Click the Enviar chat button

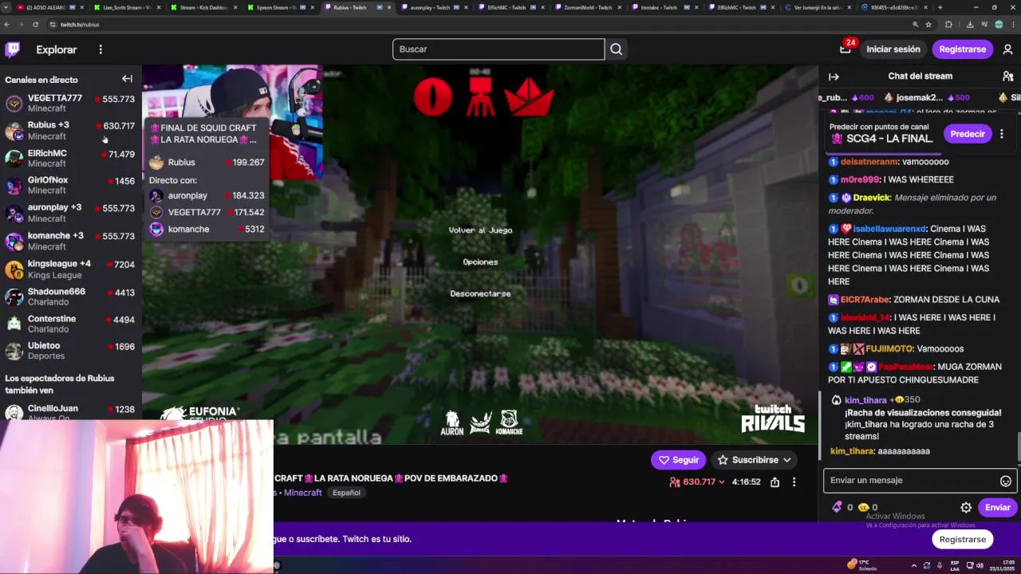[997, 507]
